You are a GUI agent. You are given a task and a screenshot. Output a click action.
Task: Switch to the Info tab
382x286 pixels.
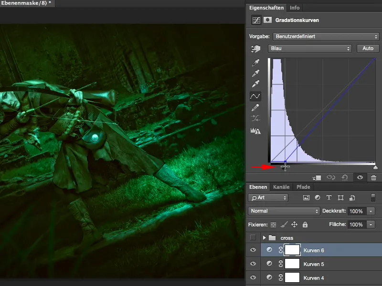(295, 8)
